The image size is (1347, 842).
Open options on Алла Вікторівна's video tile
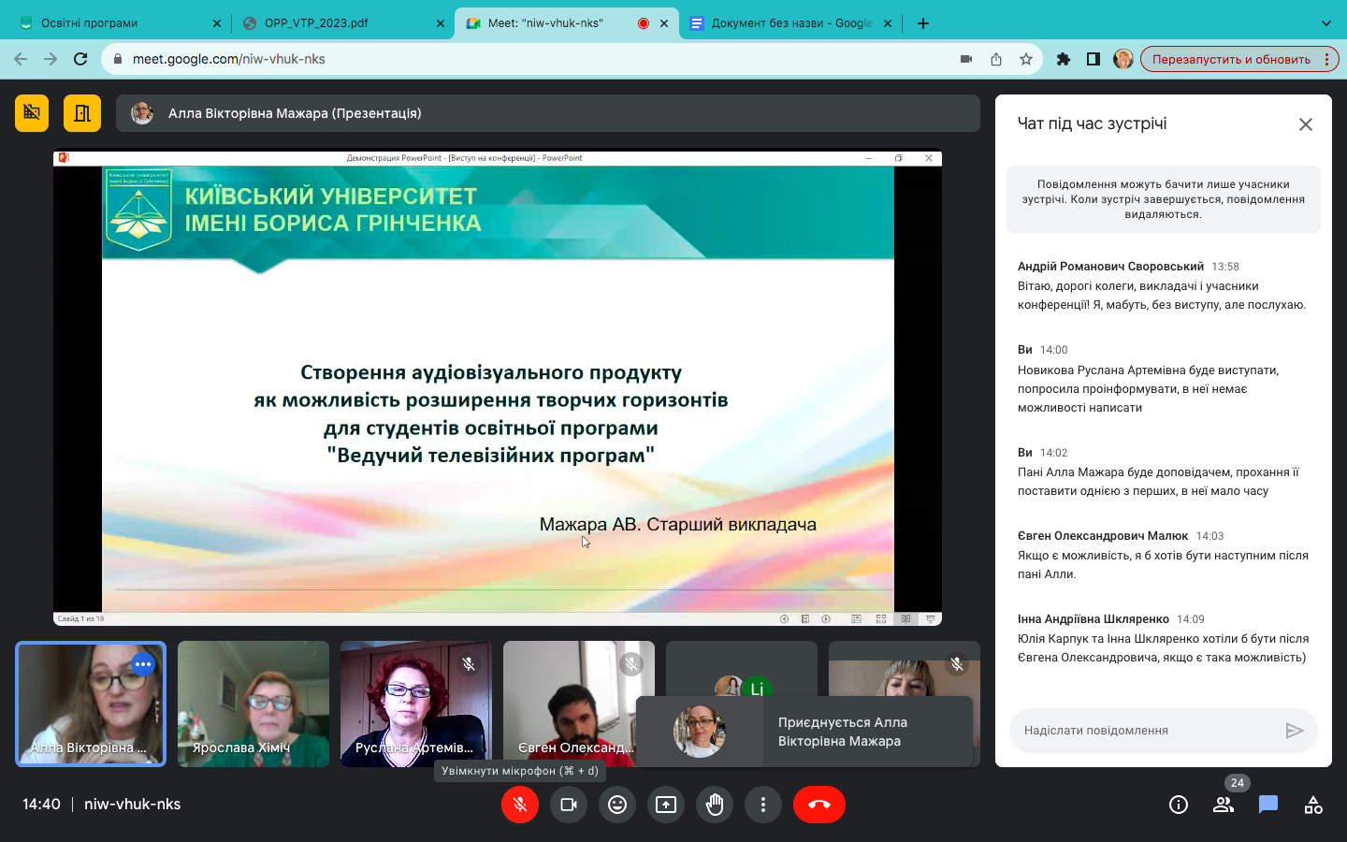[143, 664]
